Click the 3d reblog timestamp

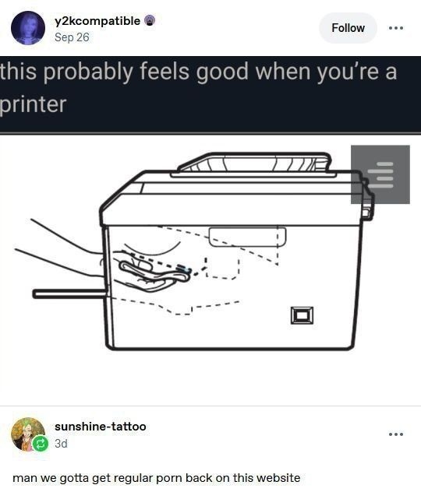pos(61,443)
